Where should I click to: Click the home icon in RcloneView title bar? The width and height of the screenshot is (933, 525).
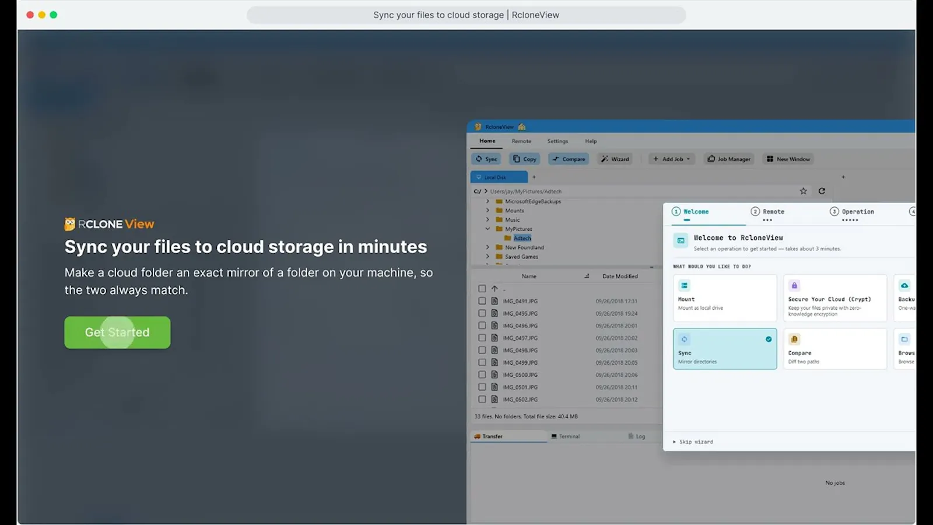point(522,127)
